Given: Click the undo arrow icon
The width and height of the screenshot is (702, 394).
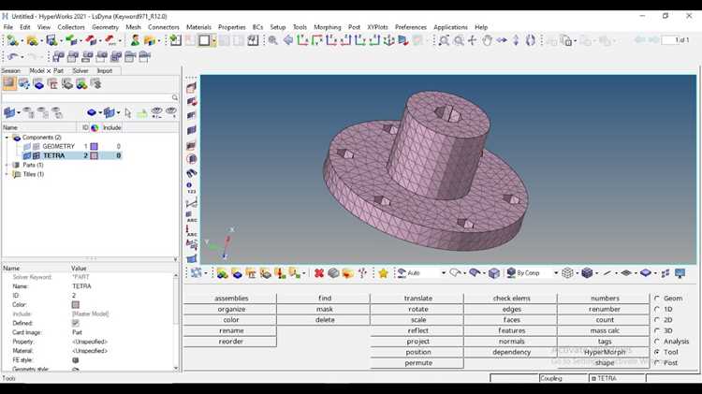Looking at the screenshot, I should (x=12, y=57).
